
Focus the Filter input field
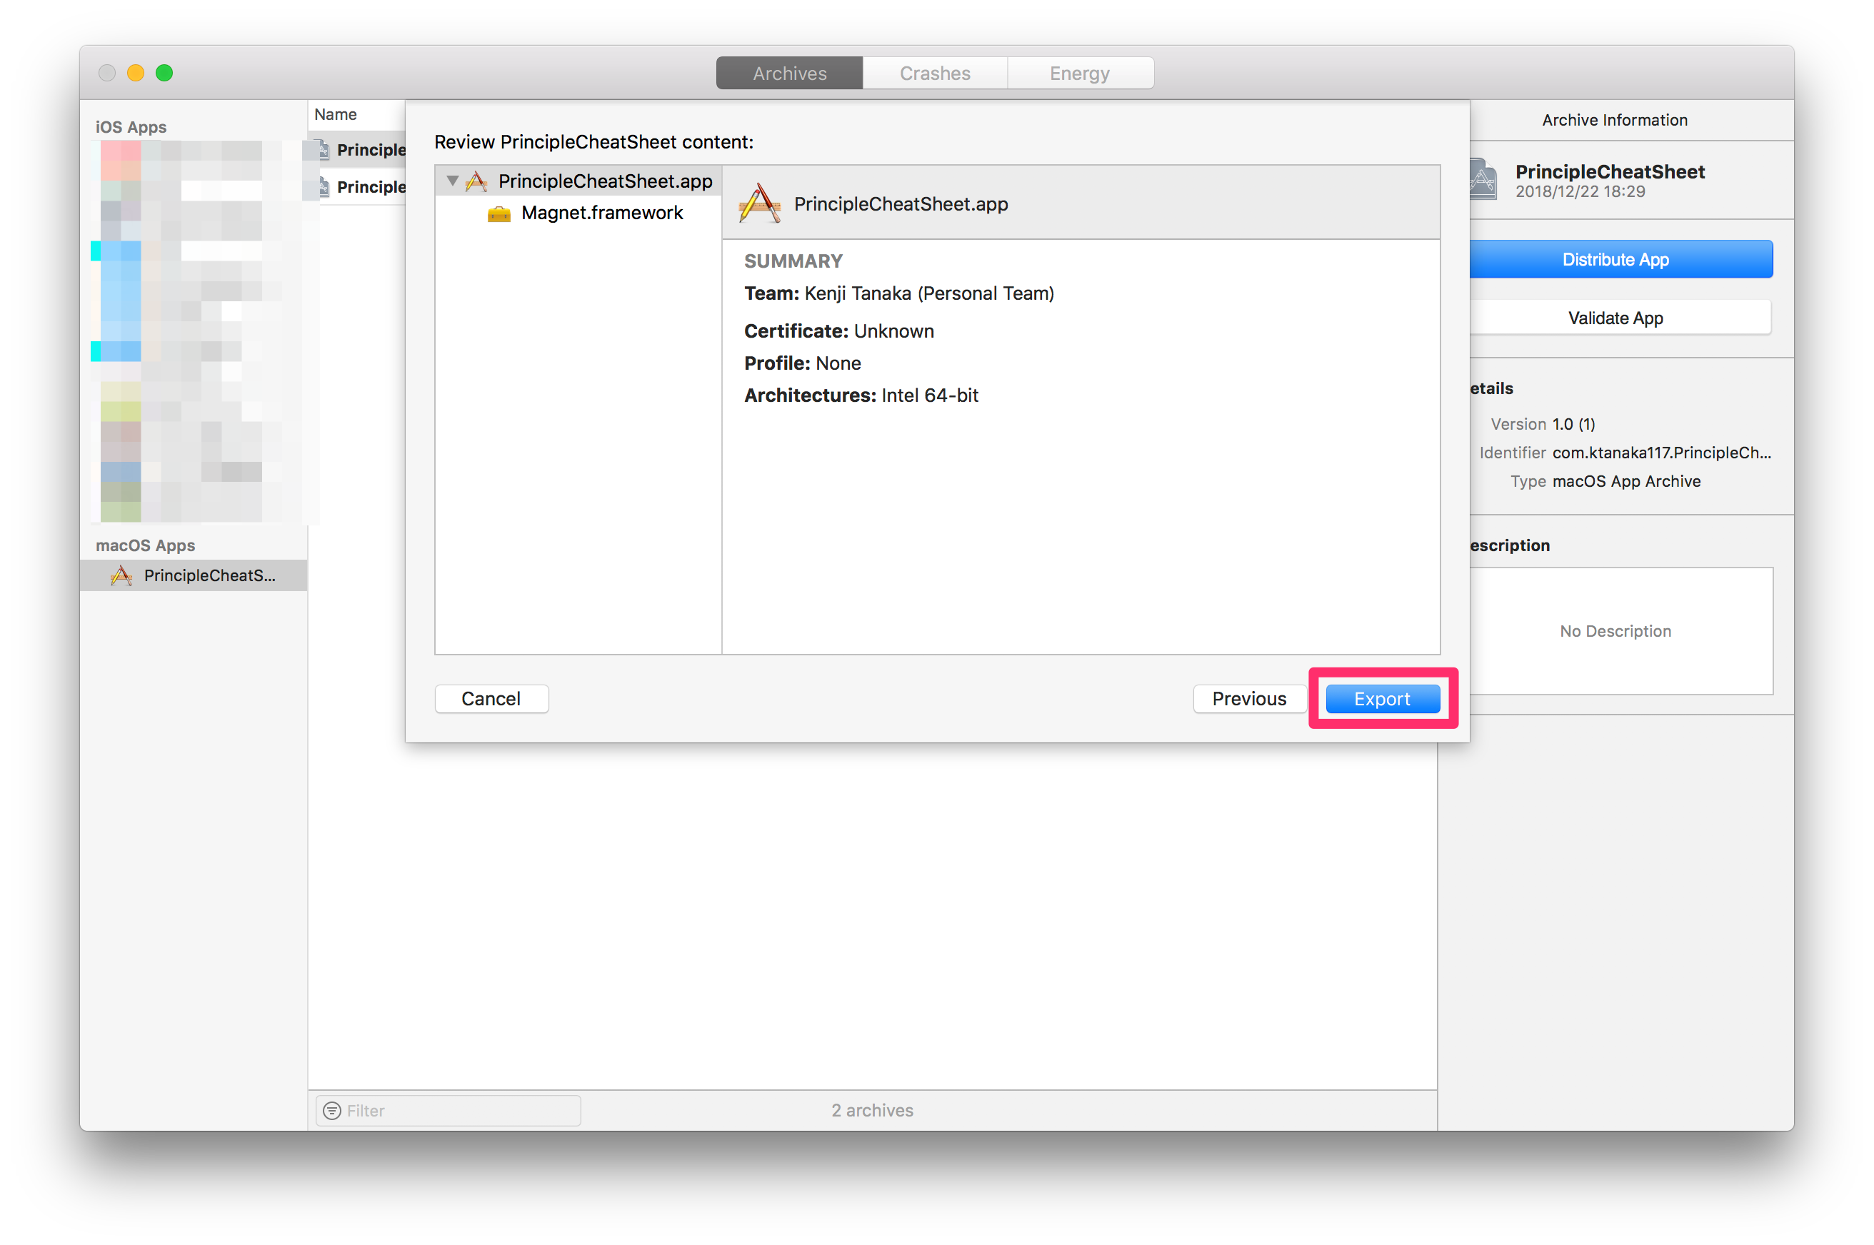tap(448, 1110)
